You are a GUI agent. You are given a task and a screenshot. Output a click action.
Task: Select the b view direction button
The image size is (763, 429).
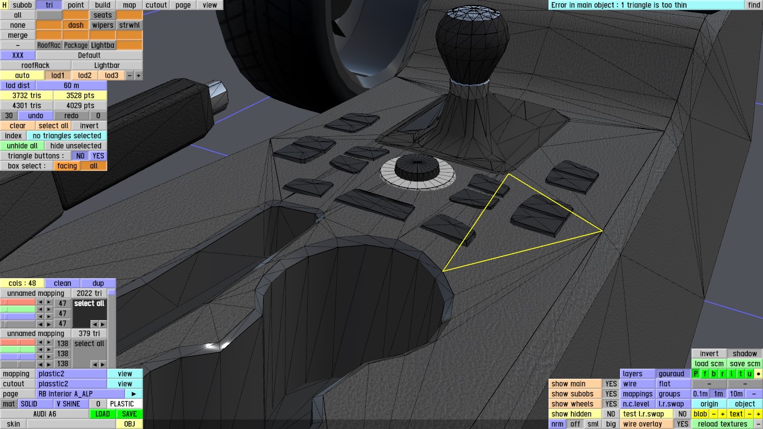[x=714, y=374]
